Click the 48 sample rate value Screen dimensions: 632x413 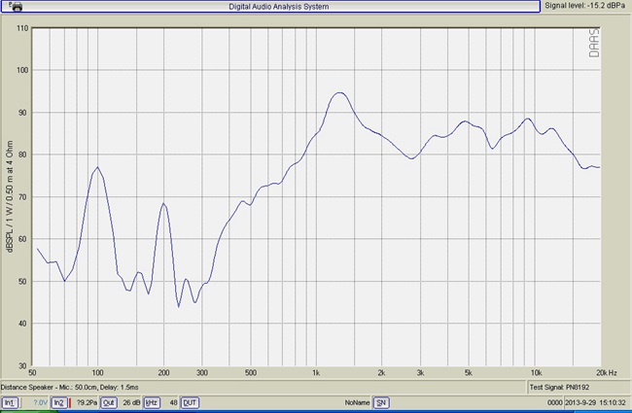coord(171,402)
